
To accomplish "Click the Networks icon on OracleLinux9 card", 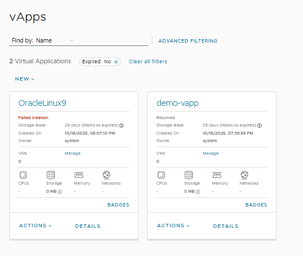I will 106,175.
